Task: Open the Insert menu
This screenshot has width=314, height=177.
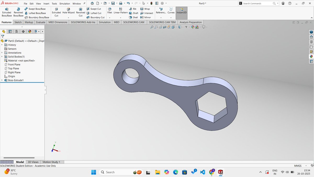Action: click(x=46, y=4)
